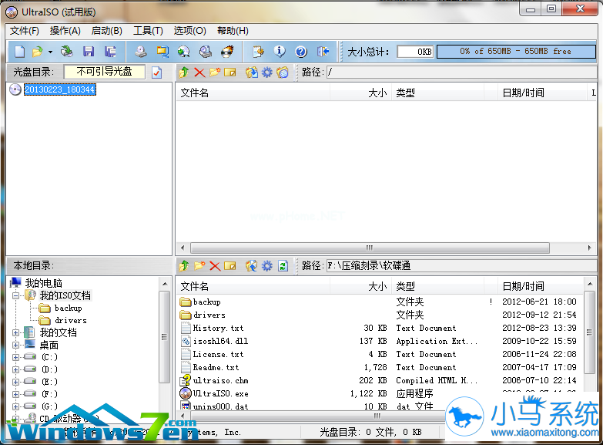
Task: Click the Open CD/DVD drive icon
Action: pyautogui.click(x=67, y=51)
